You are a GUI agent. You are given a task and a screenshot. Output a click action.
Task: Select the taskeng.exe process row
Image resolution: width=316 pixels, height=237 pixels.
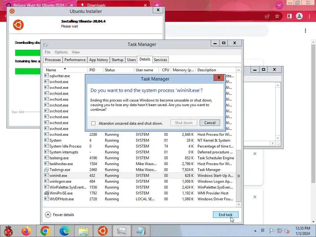coord(139,158)
